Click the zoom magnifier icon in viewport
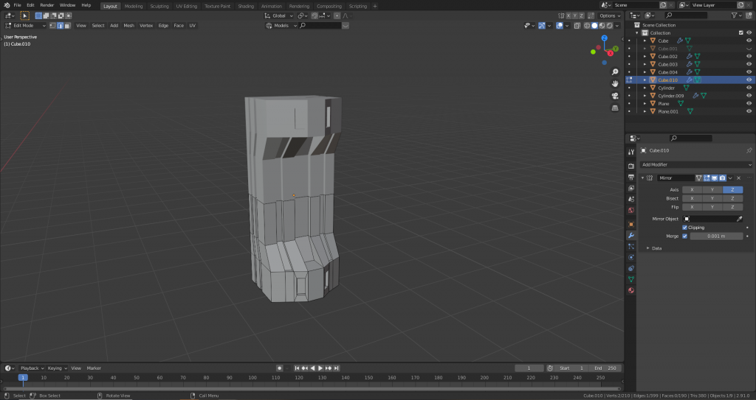The height and width of the screenshot is (400, 756). tap(615, 72)
